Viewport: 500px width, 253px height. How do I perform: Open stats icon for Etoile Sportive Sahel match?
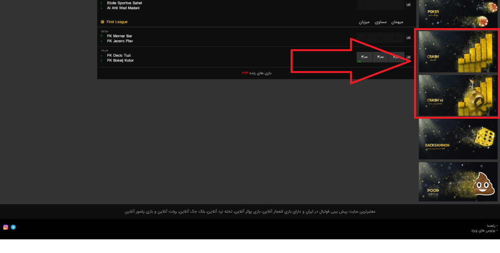coord(409,5)
